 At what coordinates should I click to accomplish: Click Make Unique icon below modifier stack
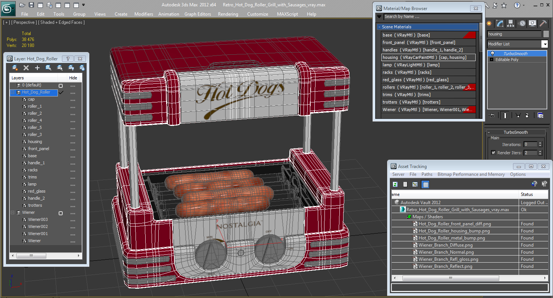[518, 115]
